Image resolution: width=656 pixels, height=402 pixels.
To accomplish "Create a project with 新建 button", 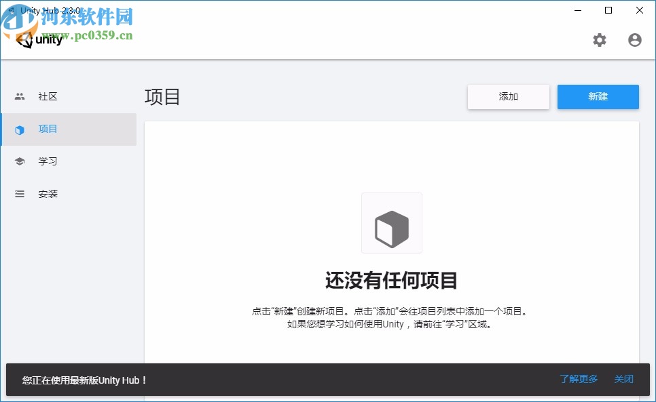I will tap(598, 97).
